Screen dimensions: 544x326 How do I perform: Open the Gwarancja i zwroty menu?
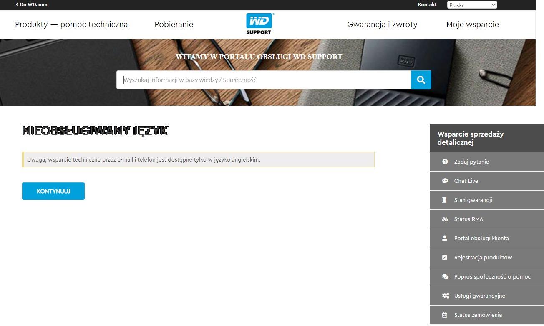click(x=382, y=24)
